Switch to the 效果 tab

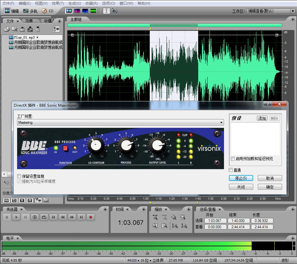(x=29, y=21)
